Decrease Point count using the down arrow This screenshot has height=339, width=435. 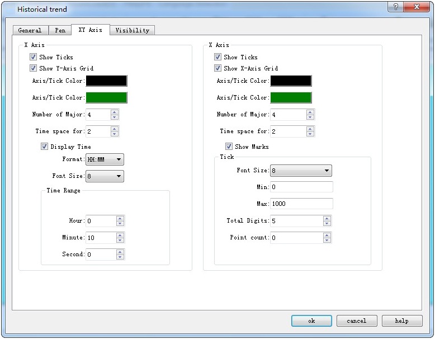[x=327, y=240]
